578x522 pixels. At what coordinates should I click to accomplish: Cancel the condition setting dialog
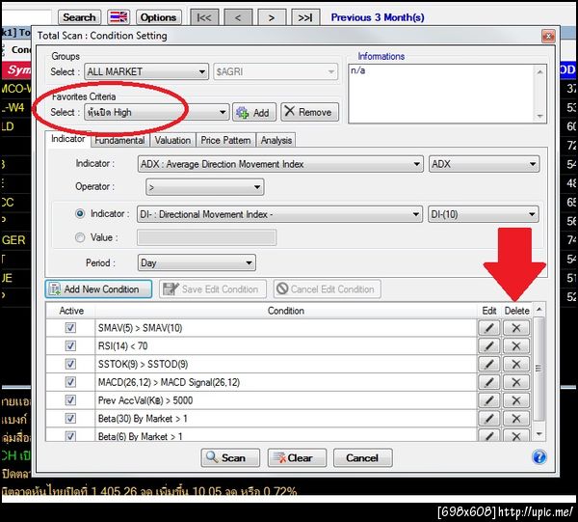[363, 457]
